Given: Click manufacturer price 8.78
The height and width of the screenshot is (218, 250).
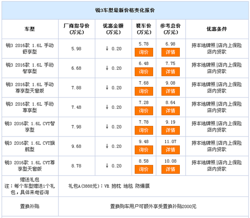Looking at the screenshot, I should point(76,166).
